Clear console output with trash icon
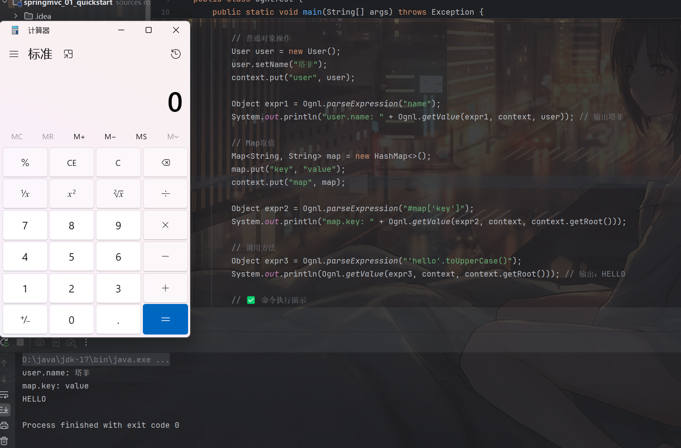 pyautogui.click(x=4, y=440)
